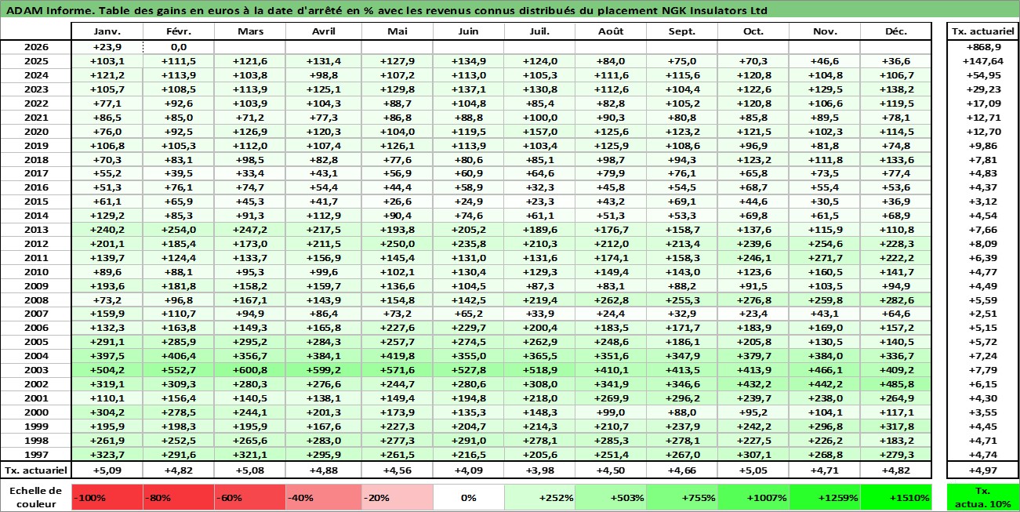This screenshot has height=512, width=1020.
Task: Click the ADAM Informe title bar text
Action: pyautogui.click(x=386, y=10)
